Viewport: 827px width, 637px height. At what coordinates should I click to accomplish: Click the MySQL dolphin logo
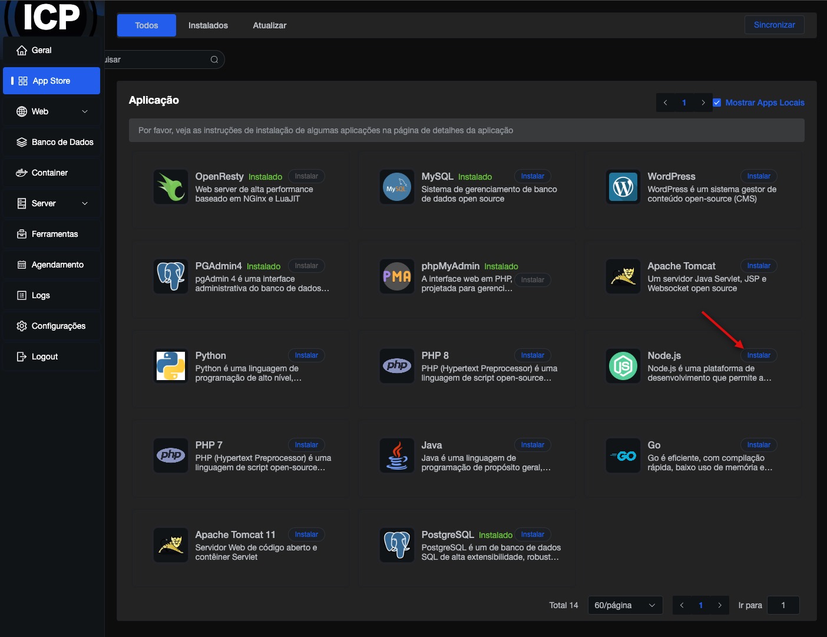click(397, 187)
